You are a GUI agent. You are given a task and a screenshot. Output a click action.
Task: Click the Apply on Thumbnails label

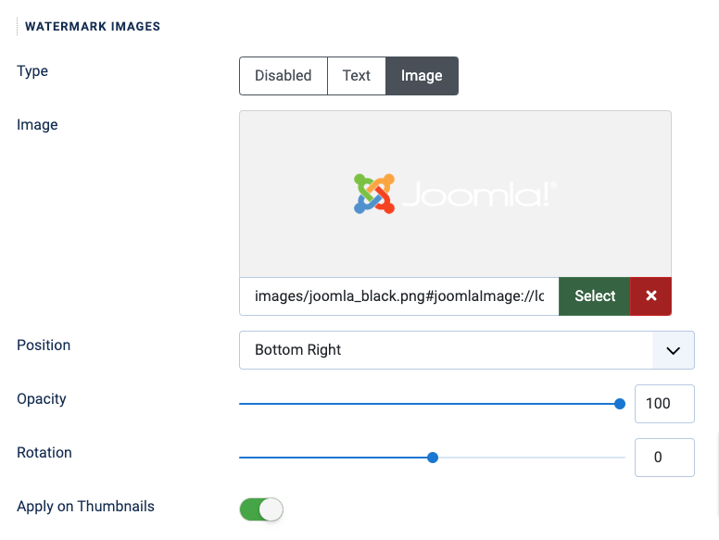click(86, 507)
